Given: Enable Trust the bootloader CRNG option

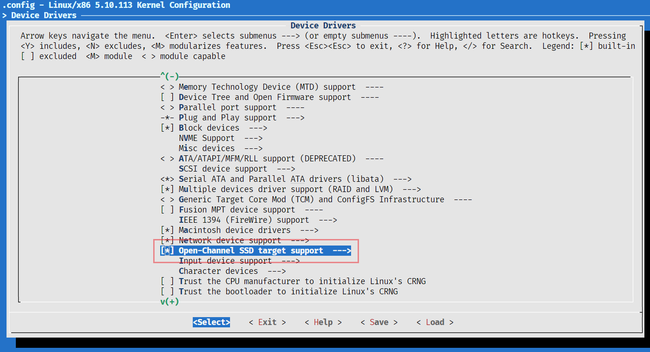Looking at the screenshot, I should 167,292.
